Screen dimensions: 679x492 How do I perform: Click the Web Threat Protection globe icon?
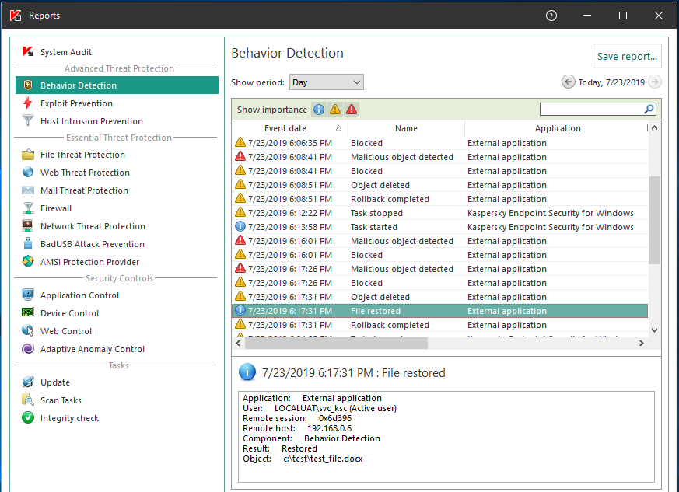pos(28,173)
